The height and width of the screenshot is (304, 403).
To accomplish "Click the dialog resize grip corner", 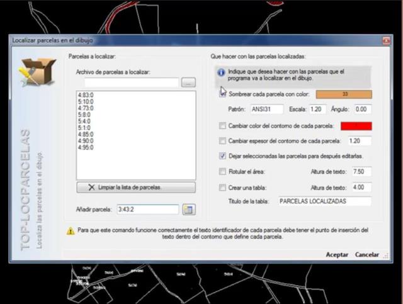I will [x=385, y=256].
